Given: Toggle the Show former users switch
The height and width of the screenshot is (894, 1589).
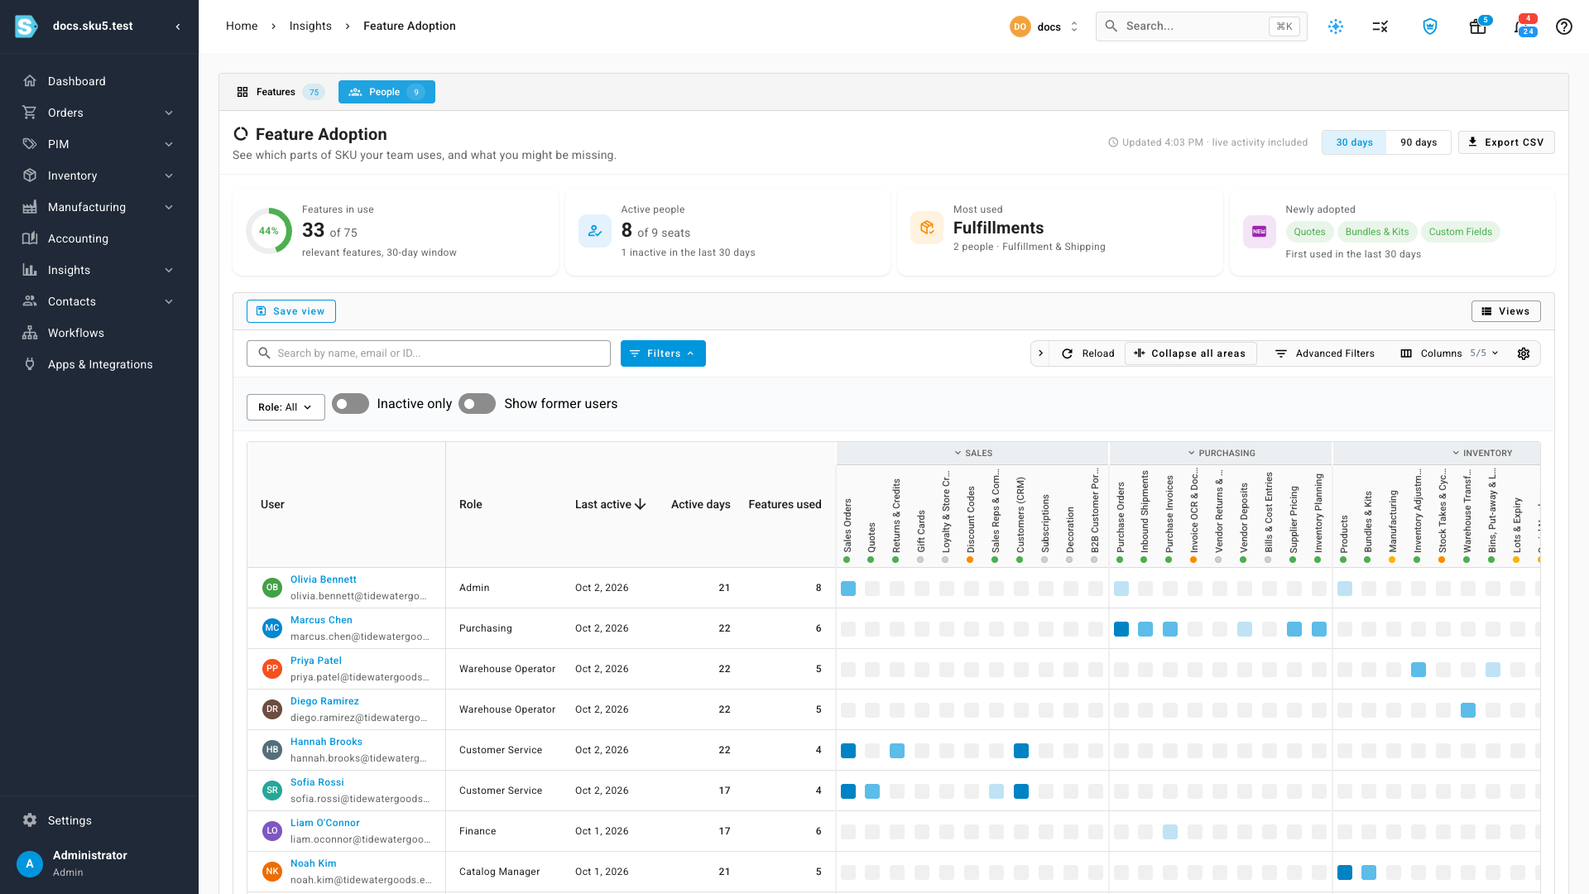Looking at the screenshot, I should 477,404.
